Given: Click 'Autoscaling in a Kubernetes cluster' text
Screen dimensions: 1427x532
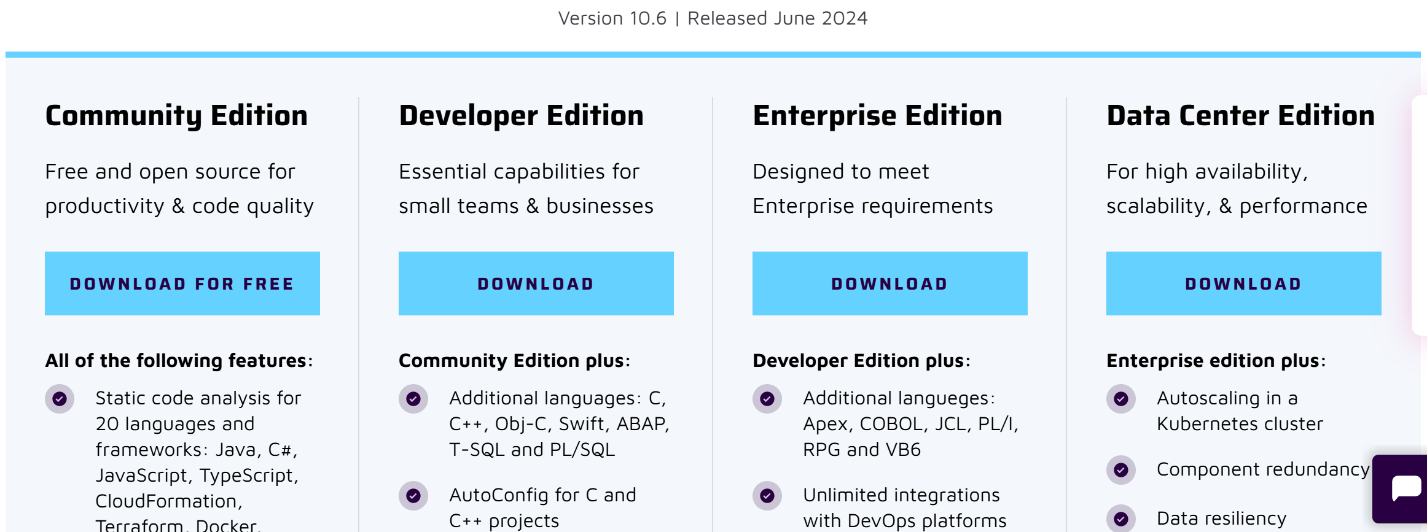Looking at the screenshot, I should tap(1240, 411).
